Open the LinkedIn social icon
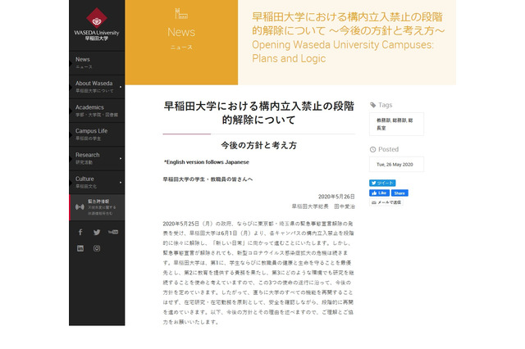This screenshot has height=349, width=525. 80,248
